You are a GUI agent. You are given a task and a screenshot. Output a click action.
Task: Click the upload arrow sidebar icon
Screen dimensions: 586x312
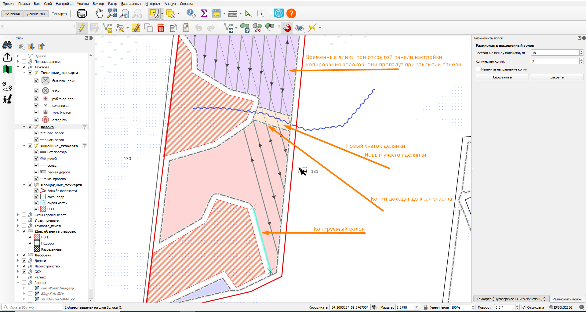[7, 57]
